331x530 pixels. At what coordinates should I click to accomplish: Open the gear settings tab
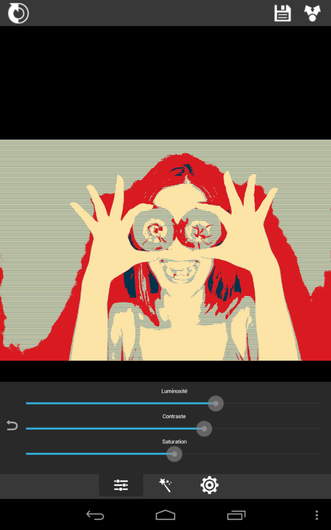(209, 485)
